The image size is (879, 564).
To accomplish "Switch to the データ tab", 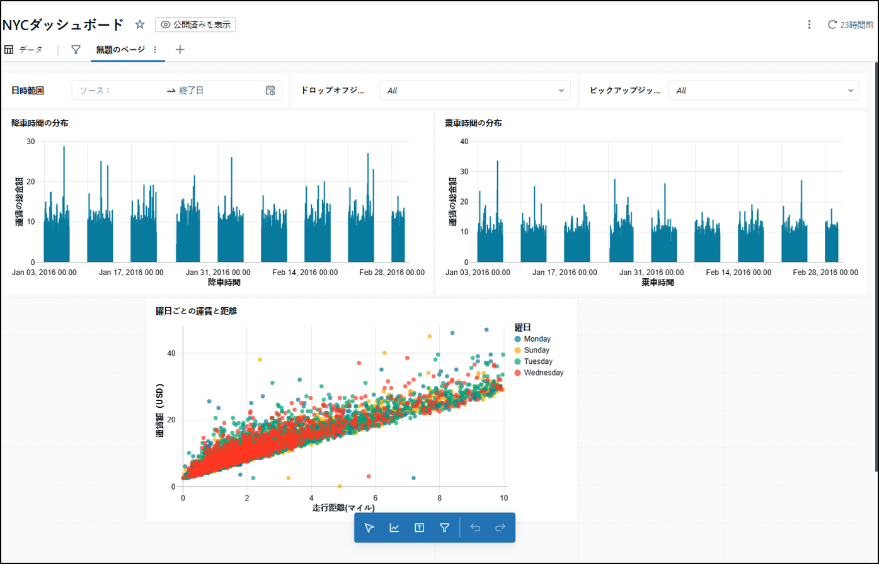I will click(24, 49).
